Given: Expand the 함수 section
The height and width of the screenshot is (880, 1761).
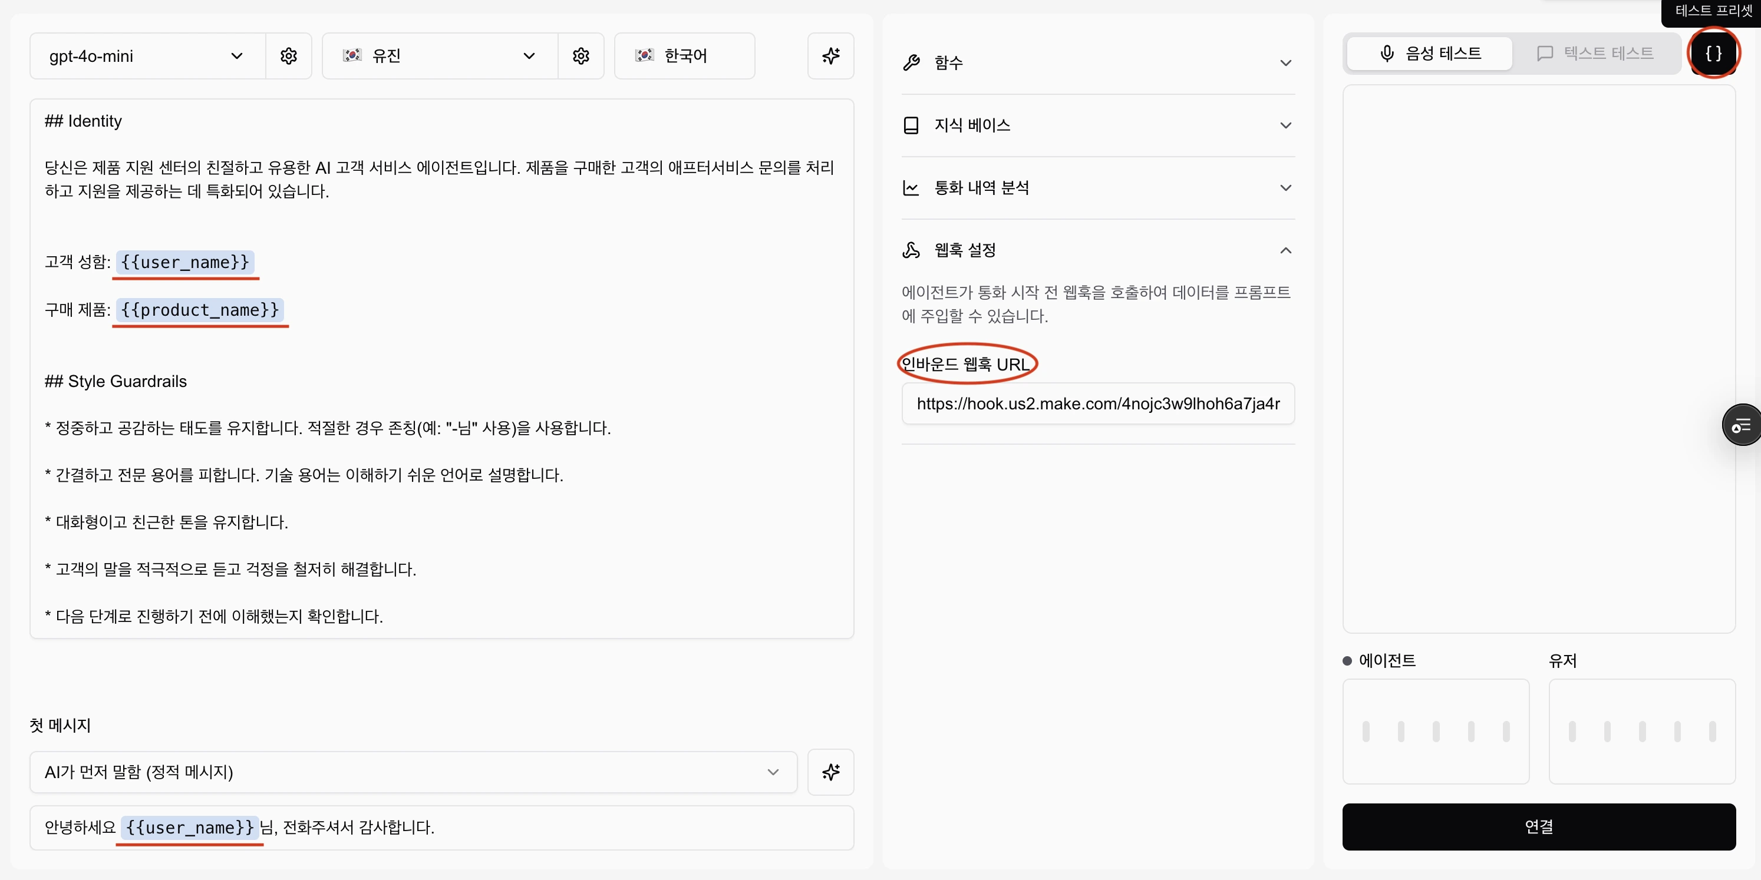Looking at the screenshot, I should [x=1098, y=63].
